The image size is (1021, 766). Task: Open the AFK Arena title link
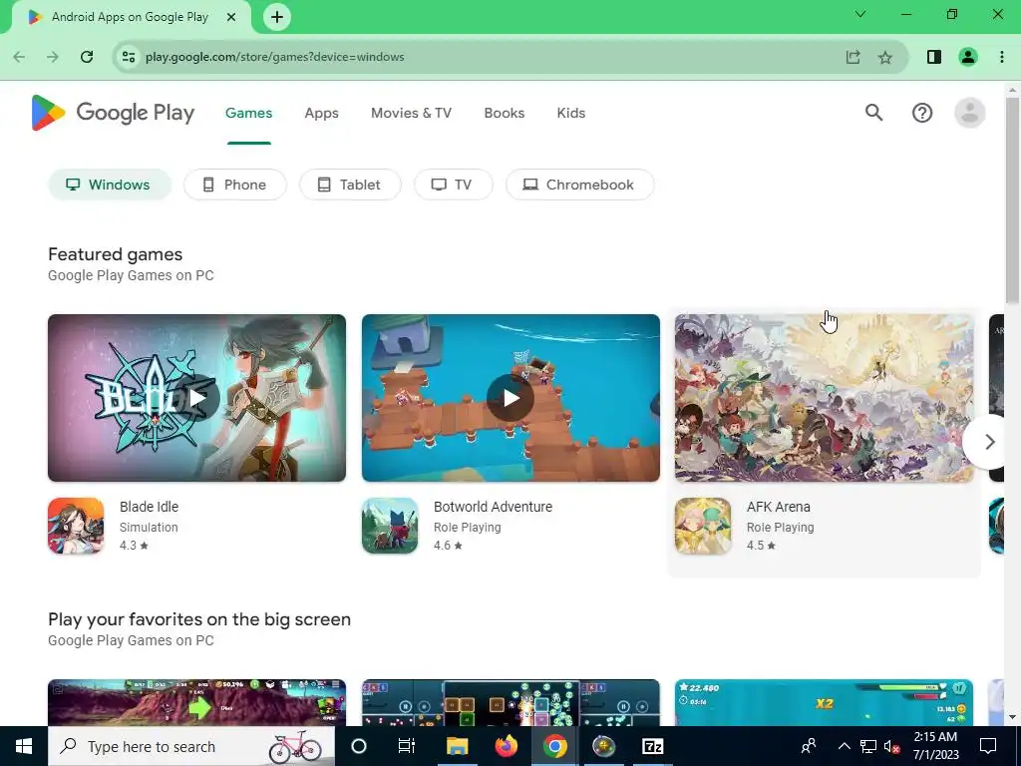pos(779,506)
